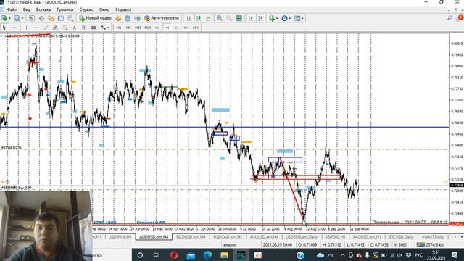Open the Navigator panel icon
This screenshot has height=261, width=464.
click(51, 18)
